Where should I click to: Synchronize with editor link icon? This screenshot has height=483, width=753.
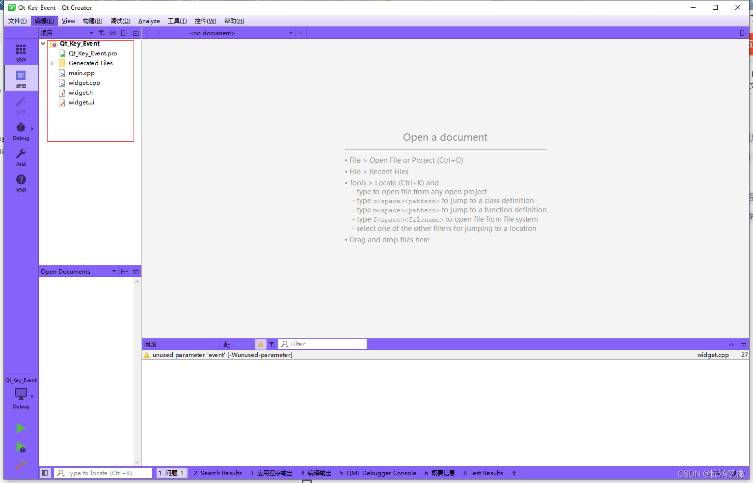point(113,33)
